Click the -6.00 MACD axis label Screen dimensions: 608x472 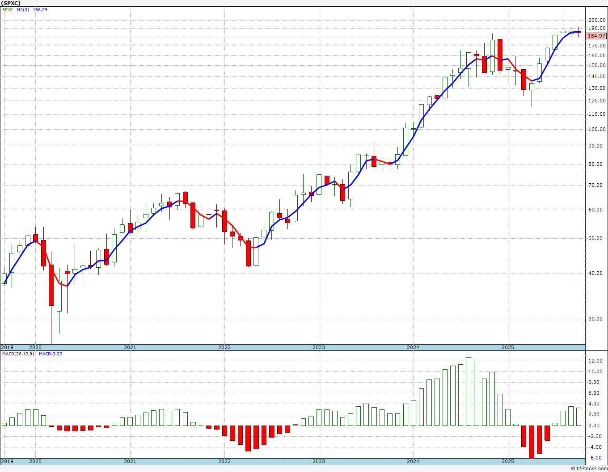pyautogui.click(x=595, y=458)
